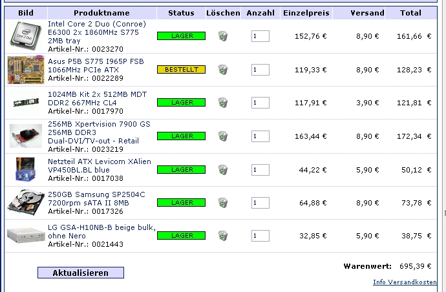446x292 pixels.
Task: Click LAGER status badge of Intel Core 2 Duo
Action: pyautogui.click(x=181, y=36)
